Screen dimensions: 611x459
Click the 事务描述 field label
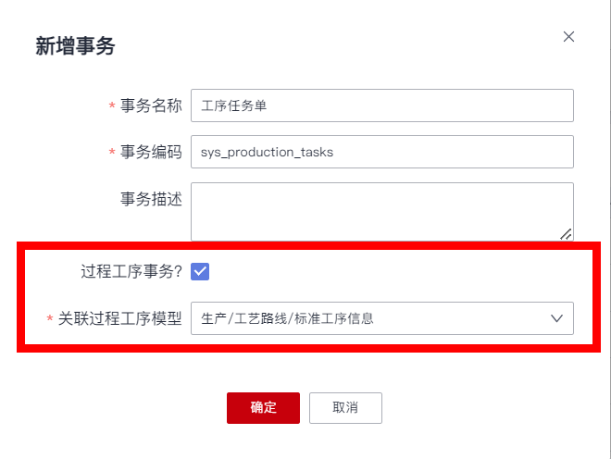tap(152, 198)
